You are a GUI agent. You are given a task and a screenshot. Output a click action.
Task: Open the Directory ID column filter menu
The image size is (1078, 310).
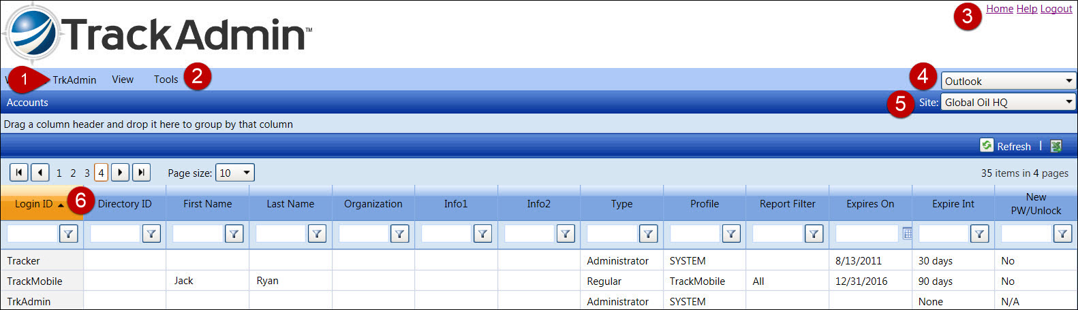[x=151, y=234]
